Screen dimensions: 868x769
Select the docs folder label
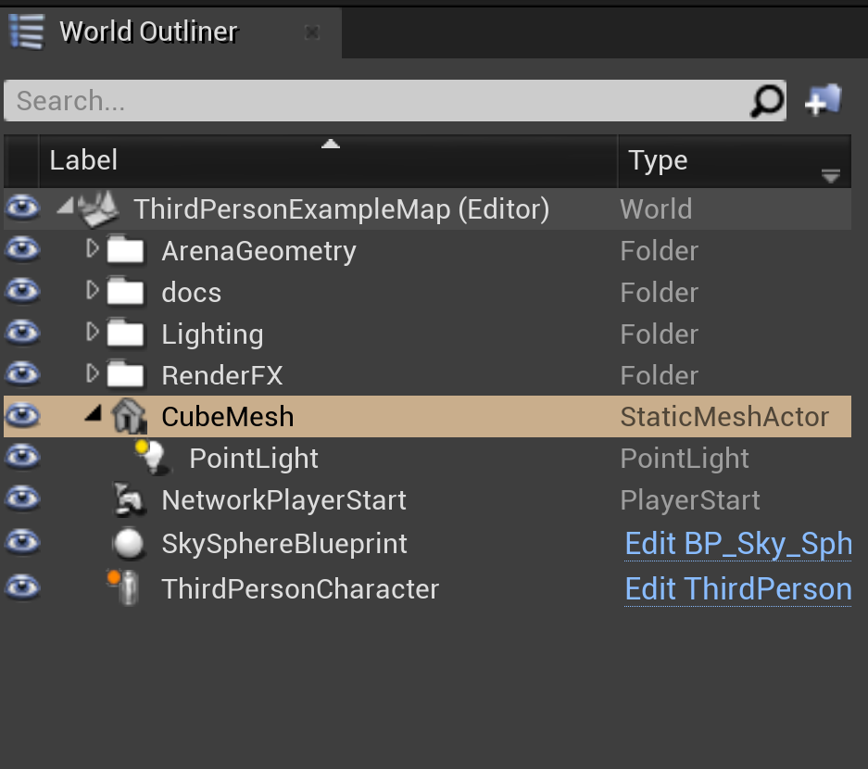coord(192,293)
